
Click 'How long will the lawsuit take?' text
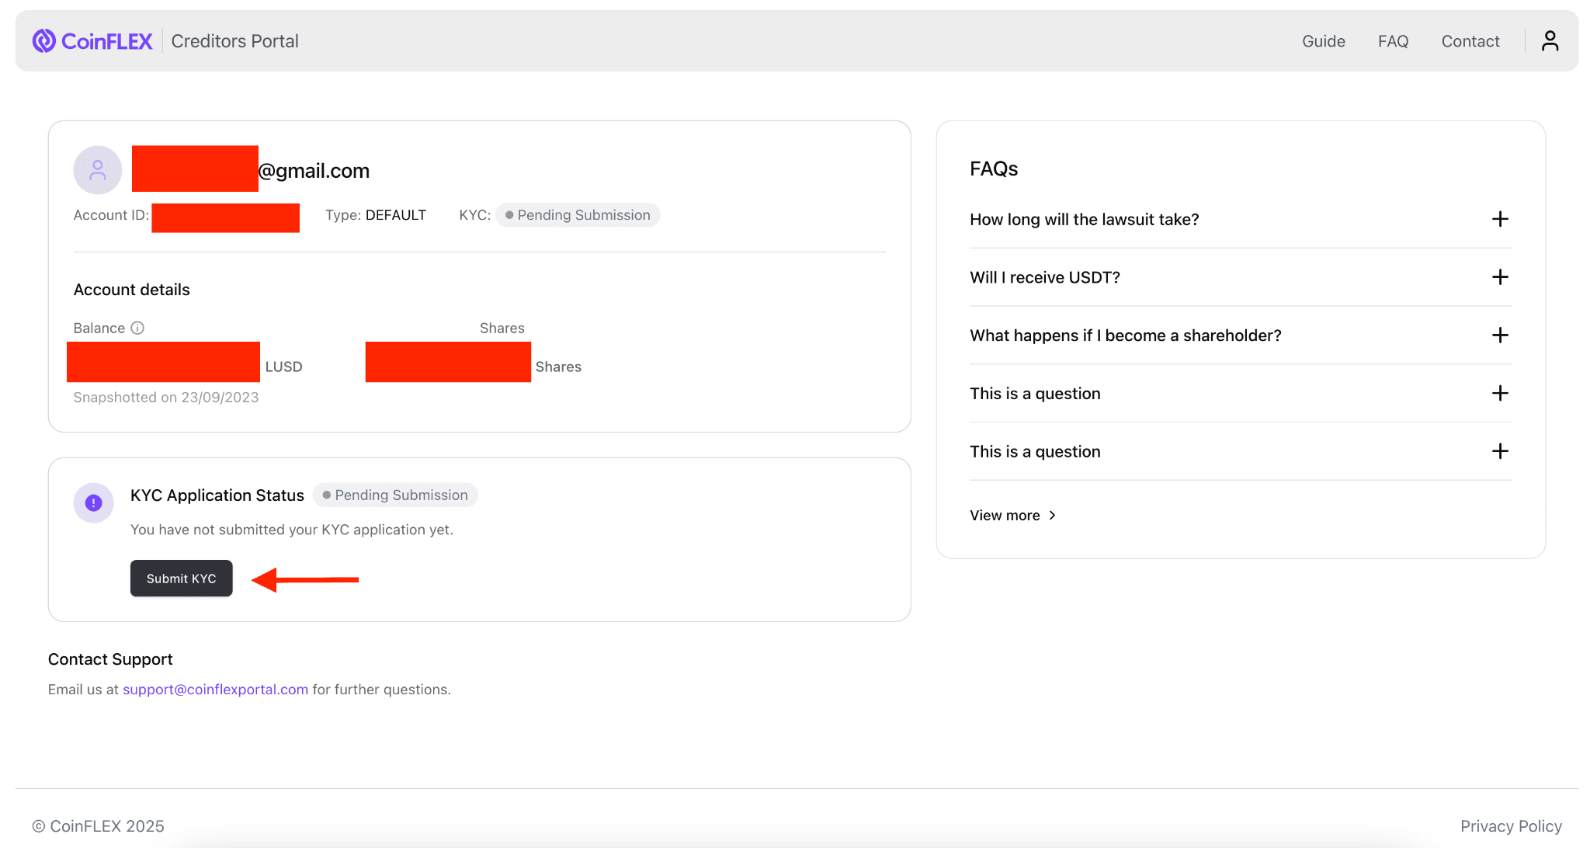[1084, 220]
